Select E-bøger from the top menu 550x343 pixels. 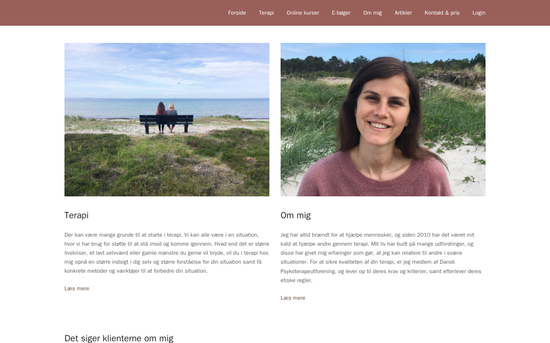(x=341, y=13)
